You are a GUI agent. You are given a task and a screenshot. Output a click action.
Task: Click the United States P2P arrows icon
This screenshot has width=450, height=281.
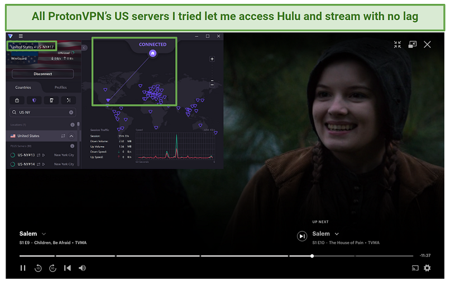63,136
